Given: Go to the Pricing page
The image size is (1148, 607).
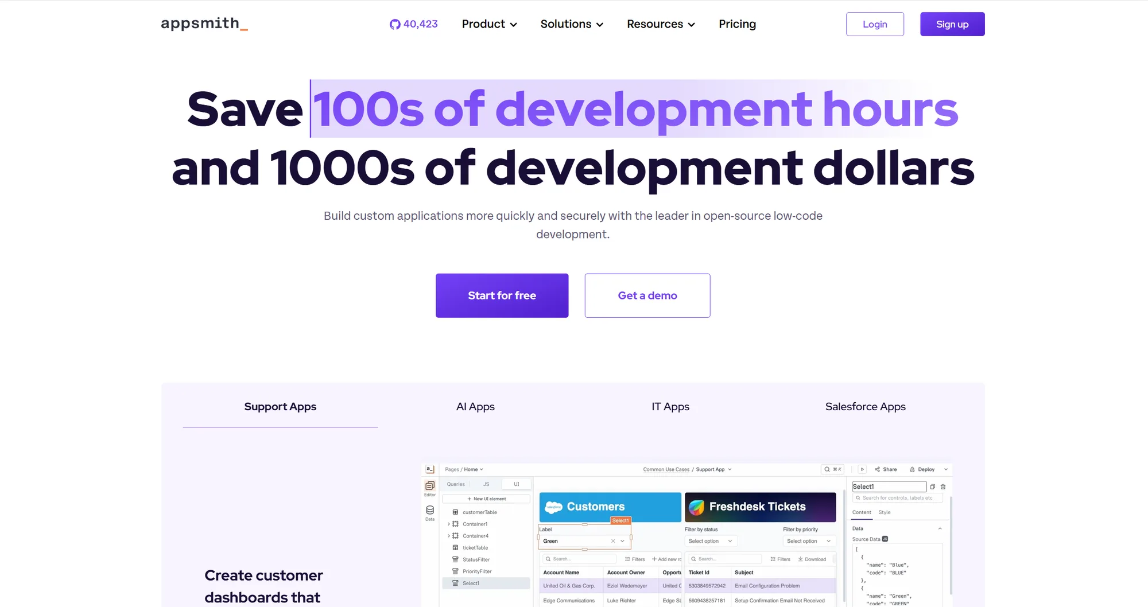Looking at the screenshot, I should click(737, 24).
